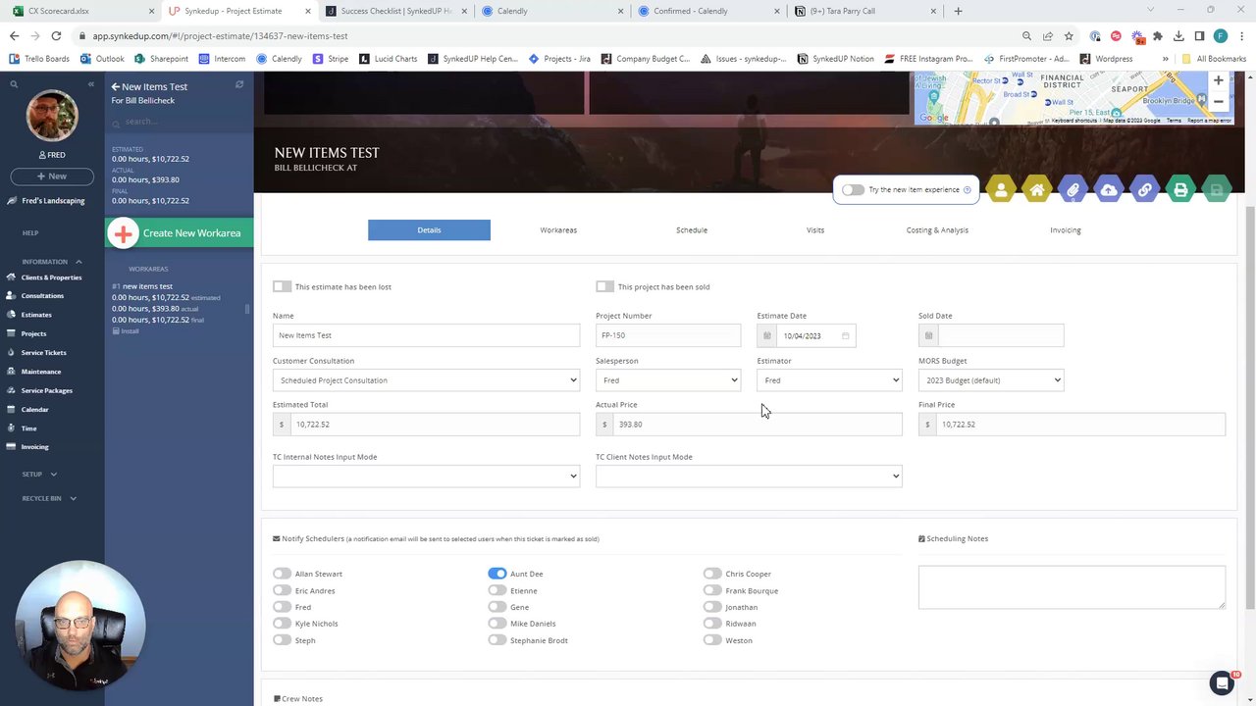Screen dimensions: 1256x706
Task: Toggle 'This estimate has been lost'
Action: tap(283, 286)
